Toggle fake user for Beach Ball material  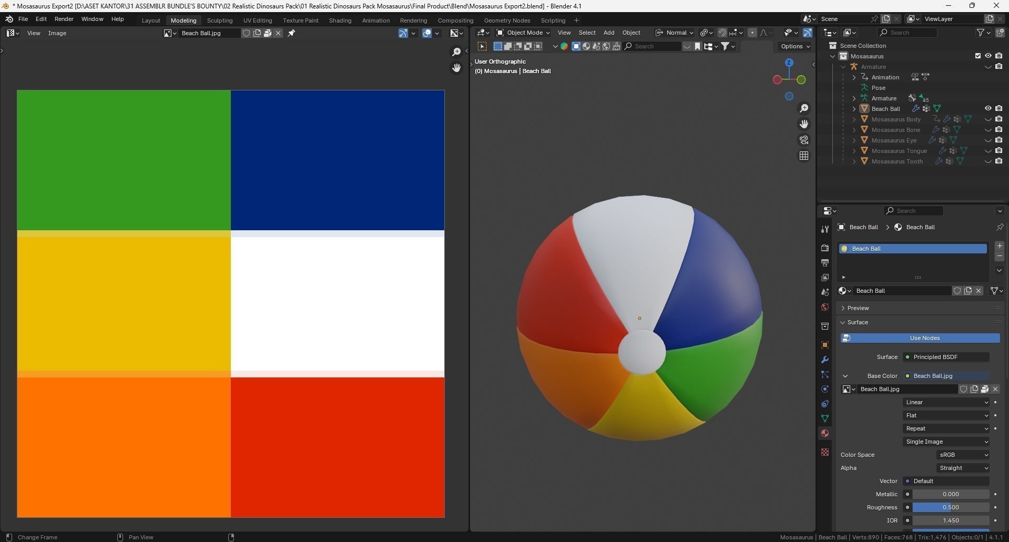957,291
